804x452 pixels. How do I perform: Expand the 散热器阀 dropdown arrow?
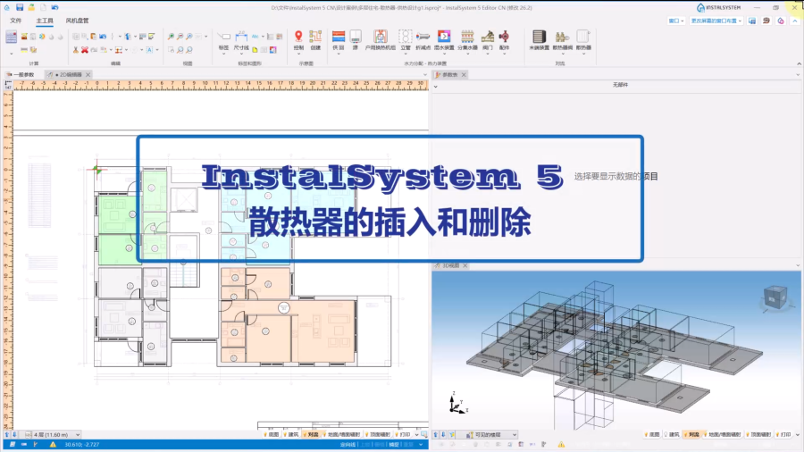[563, 54]
